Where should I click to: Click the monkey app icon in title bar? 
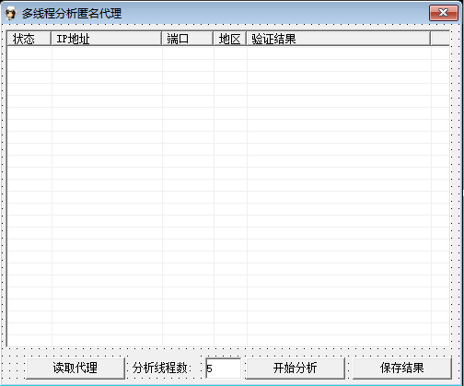pos(11,13)
